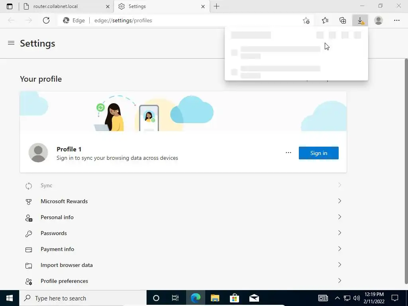Toggle the Downloads toolbar icon
The width and height of the screenshot is (408, 306).
point(360,20)
